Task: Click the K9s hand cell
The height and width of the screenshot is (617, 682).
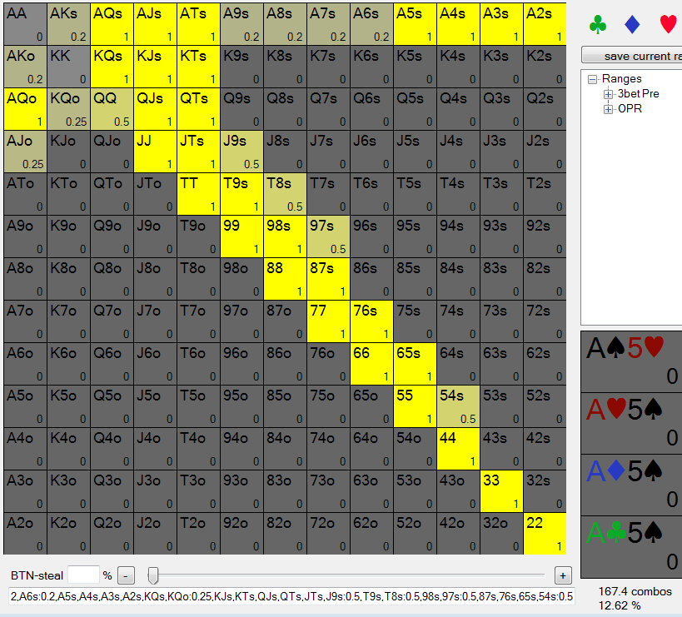Action: pos(241,67)
